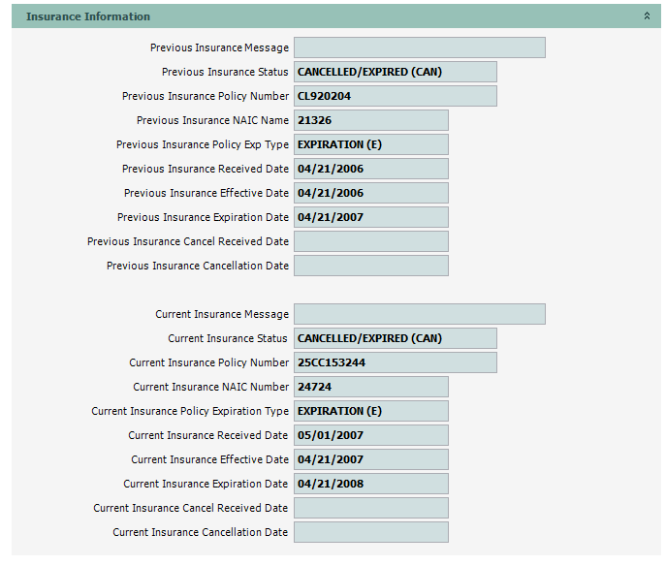Click the Current Insurance NAIC Number field
Viewport: 666px width, 566px height.
tap(370, 387)
